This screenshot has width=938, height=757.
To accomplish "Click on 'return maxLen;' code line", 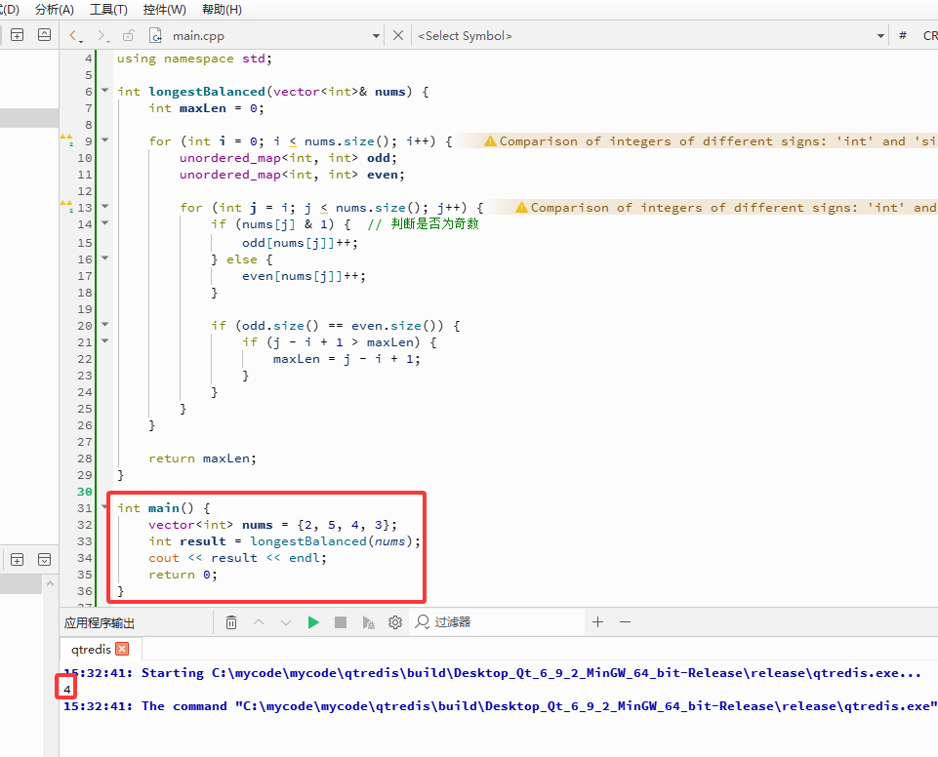I will pyautogui.click(x=202, y=458).
